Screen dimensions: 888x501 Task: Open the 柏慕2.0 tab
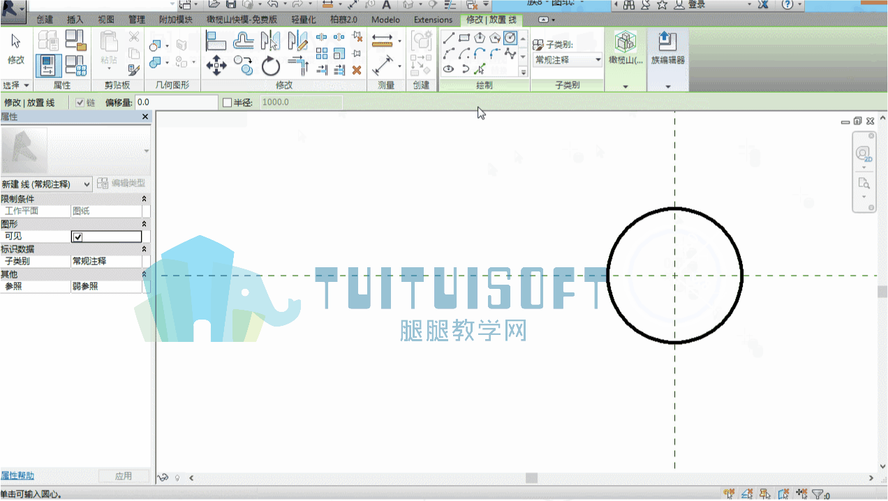pos(343,20)
